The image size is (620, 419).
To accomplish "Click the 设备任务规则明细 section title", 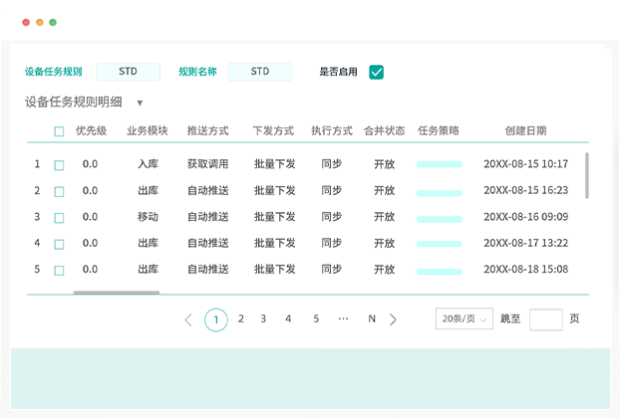I will (x=74, y=102).
